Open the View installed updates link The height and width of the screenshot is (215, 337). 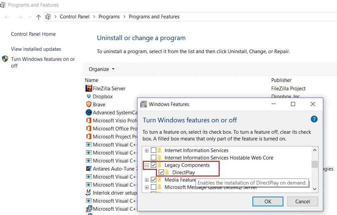36,49
